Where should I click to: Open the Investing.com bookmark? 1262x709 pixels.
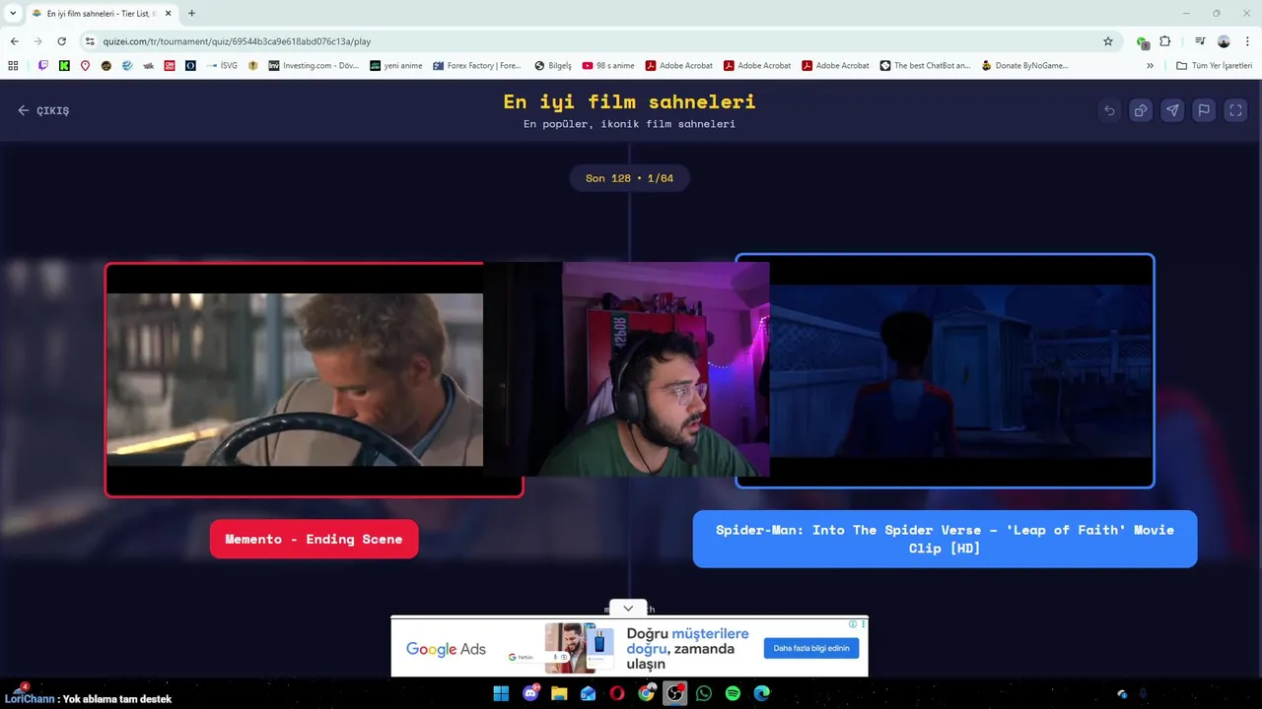pyautogui.click(x=314, y=66)
